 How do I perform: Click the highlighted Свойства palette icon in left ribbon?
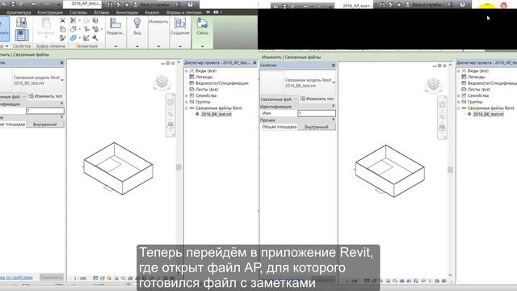(x=22, y=36)
